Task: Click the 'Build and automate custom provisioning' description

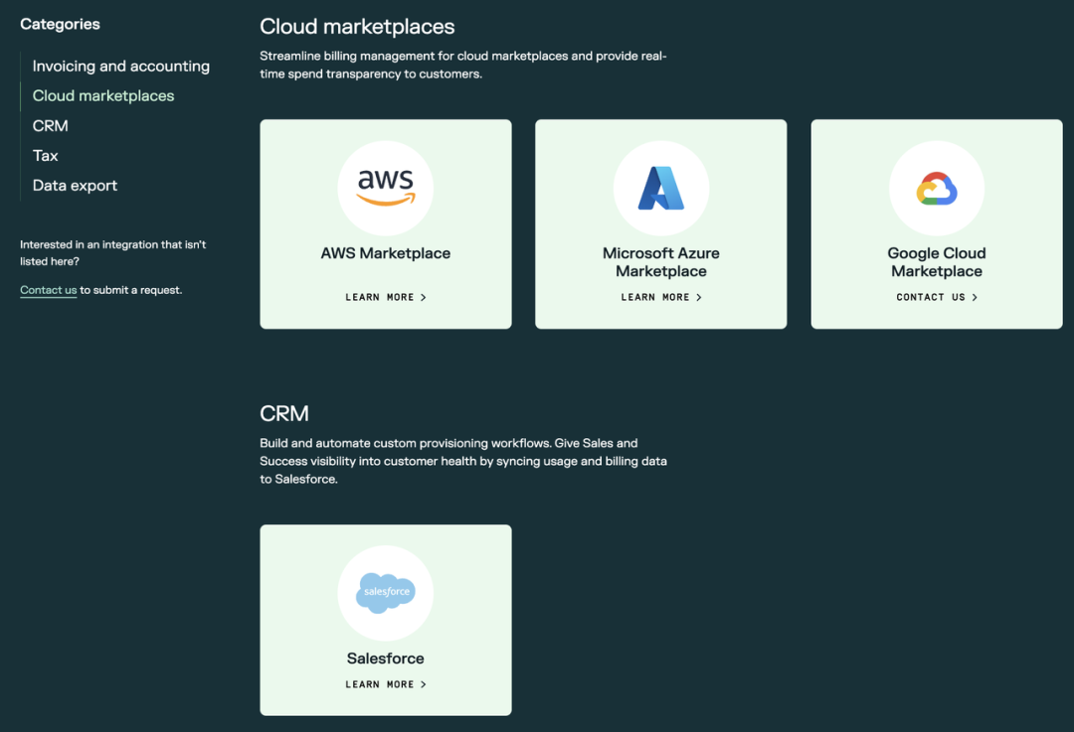Action: [463, 461]
